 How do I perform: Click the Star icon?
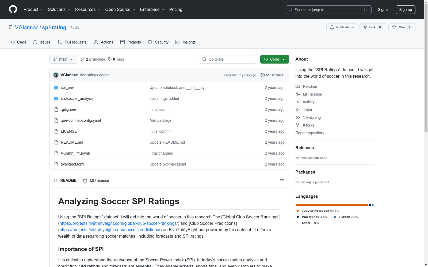pyautogui.click(x=394, y=27)
